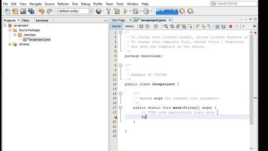268x151 pixels.
Task: Show more editor toolbar items via chevrons
Action: tap(243, 26)
